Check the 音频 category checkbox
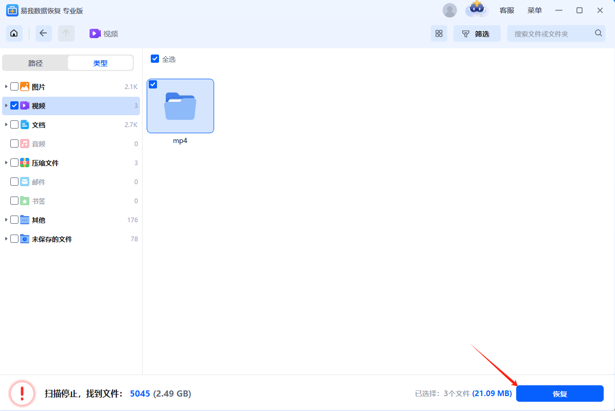This screenshot has width=615, height=411. pos(14,144)
